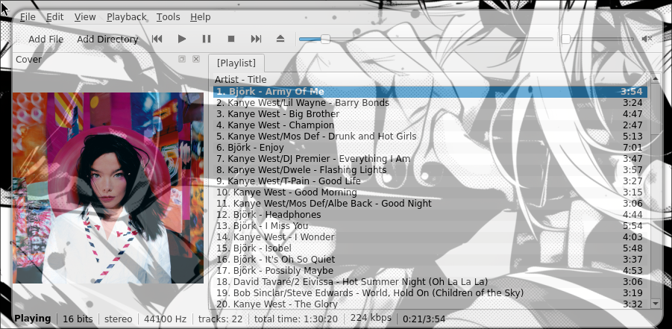Select track 20 The Glory

(430, 304)
